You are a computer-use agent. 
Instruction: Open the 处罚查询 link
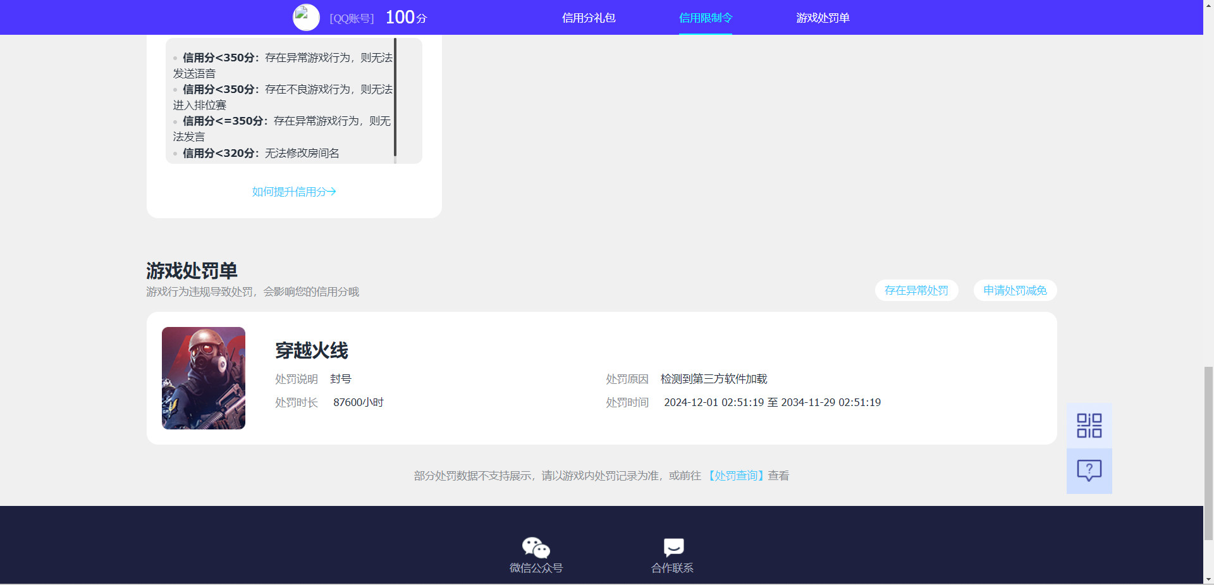735,476
